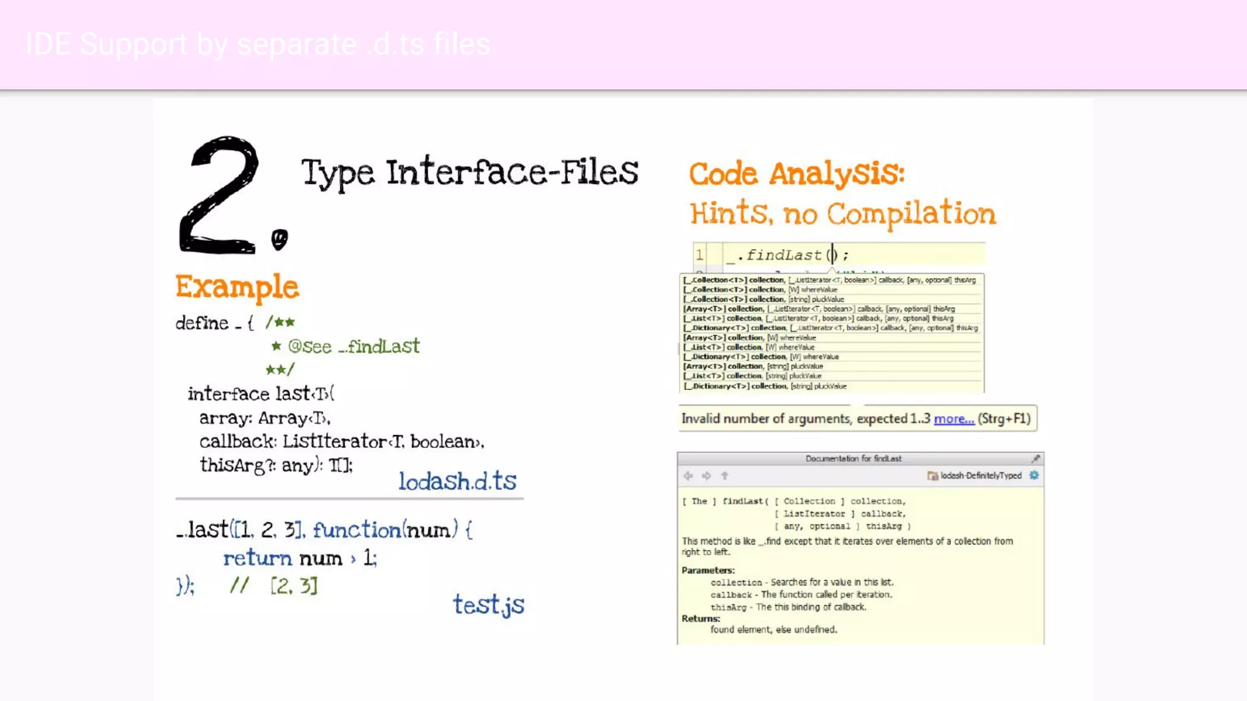This screenshot has width=1247, height=701.
Task: Click 'found element, else undefined.' text
Action: point(773,630)
